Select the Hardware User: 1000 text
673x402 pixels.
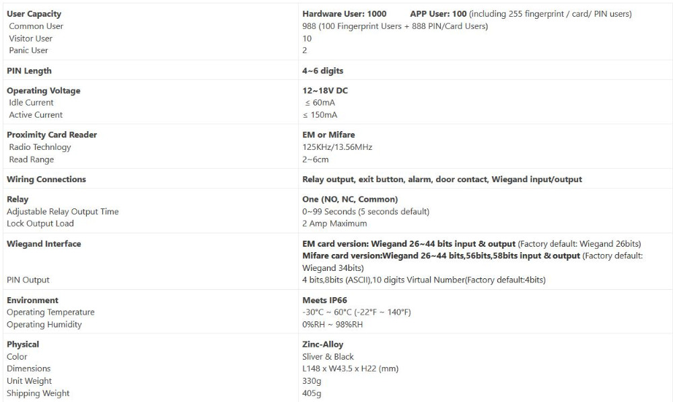point(344,14)
